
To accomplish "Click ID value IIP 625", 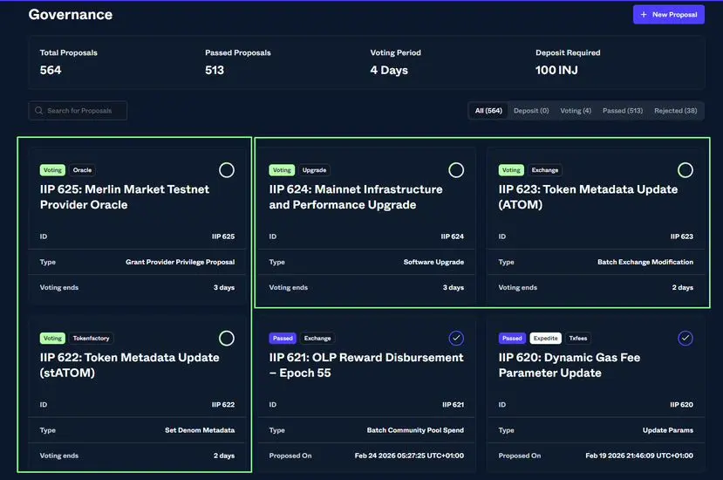I will (x=223, y=237).
